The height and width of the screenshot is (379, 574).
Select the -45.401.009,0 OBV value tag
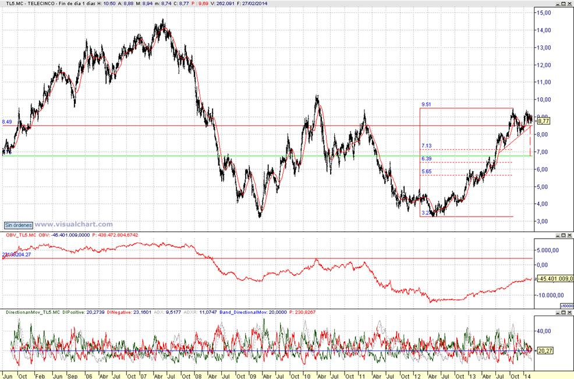coord(556,279)
